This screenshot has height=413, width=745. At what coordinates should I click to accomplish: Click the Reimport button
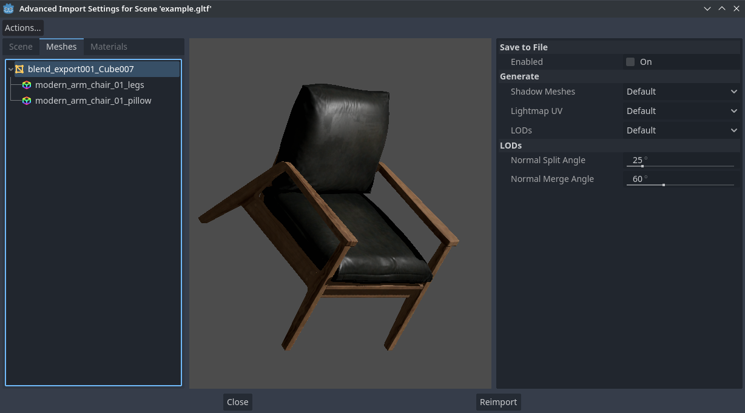point(498,401)
